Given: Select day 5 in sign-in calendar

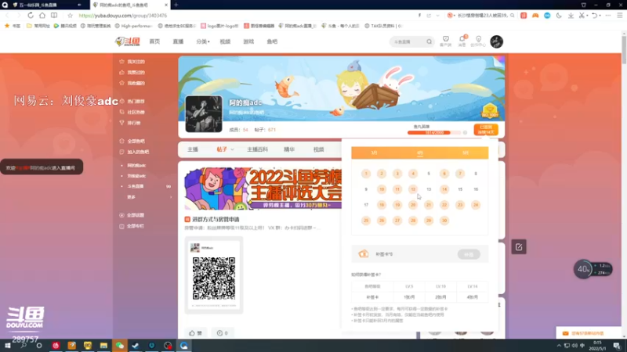Looking at the screenshot, I should [429, 174].
